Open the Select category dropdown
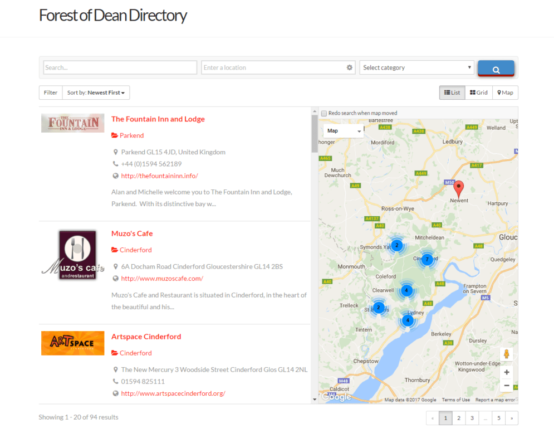Screen dimensions: 554x428 pos(417,67)
